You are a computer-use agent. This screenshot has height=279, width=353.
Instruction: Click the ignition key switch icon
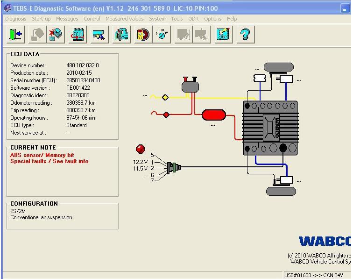tap(162, 34)
